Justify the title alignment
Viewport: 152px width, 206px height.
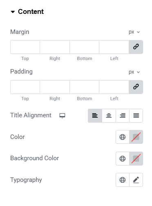136,116
